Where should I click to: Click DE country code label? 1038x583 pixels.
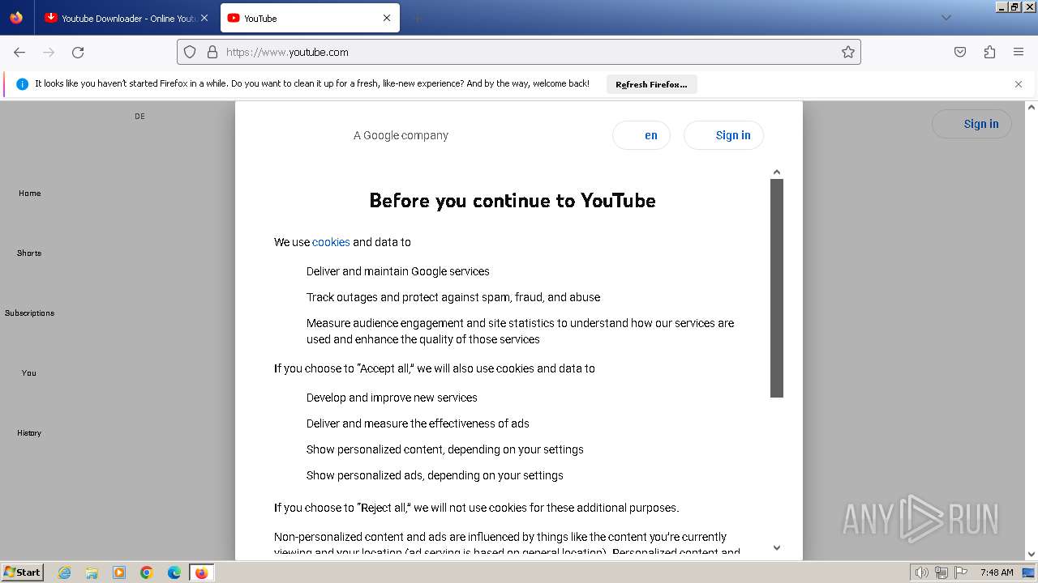coord(140,117)
